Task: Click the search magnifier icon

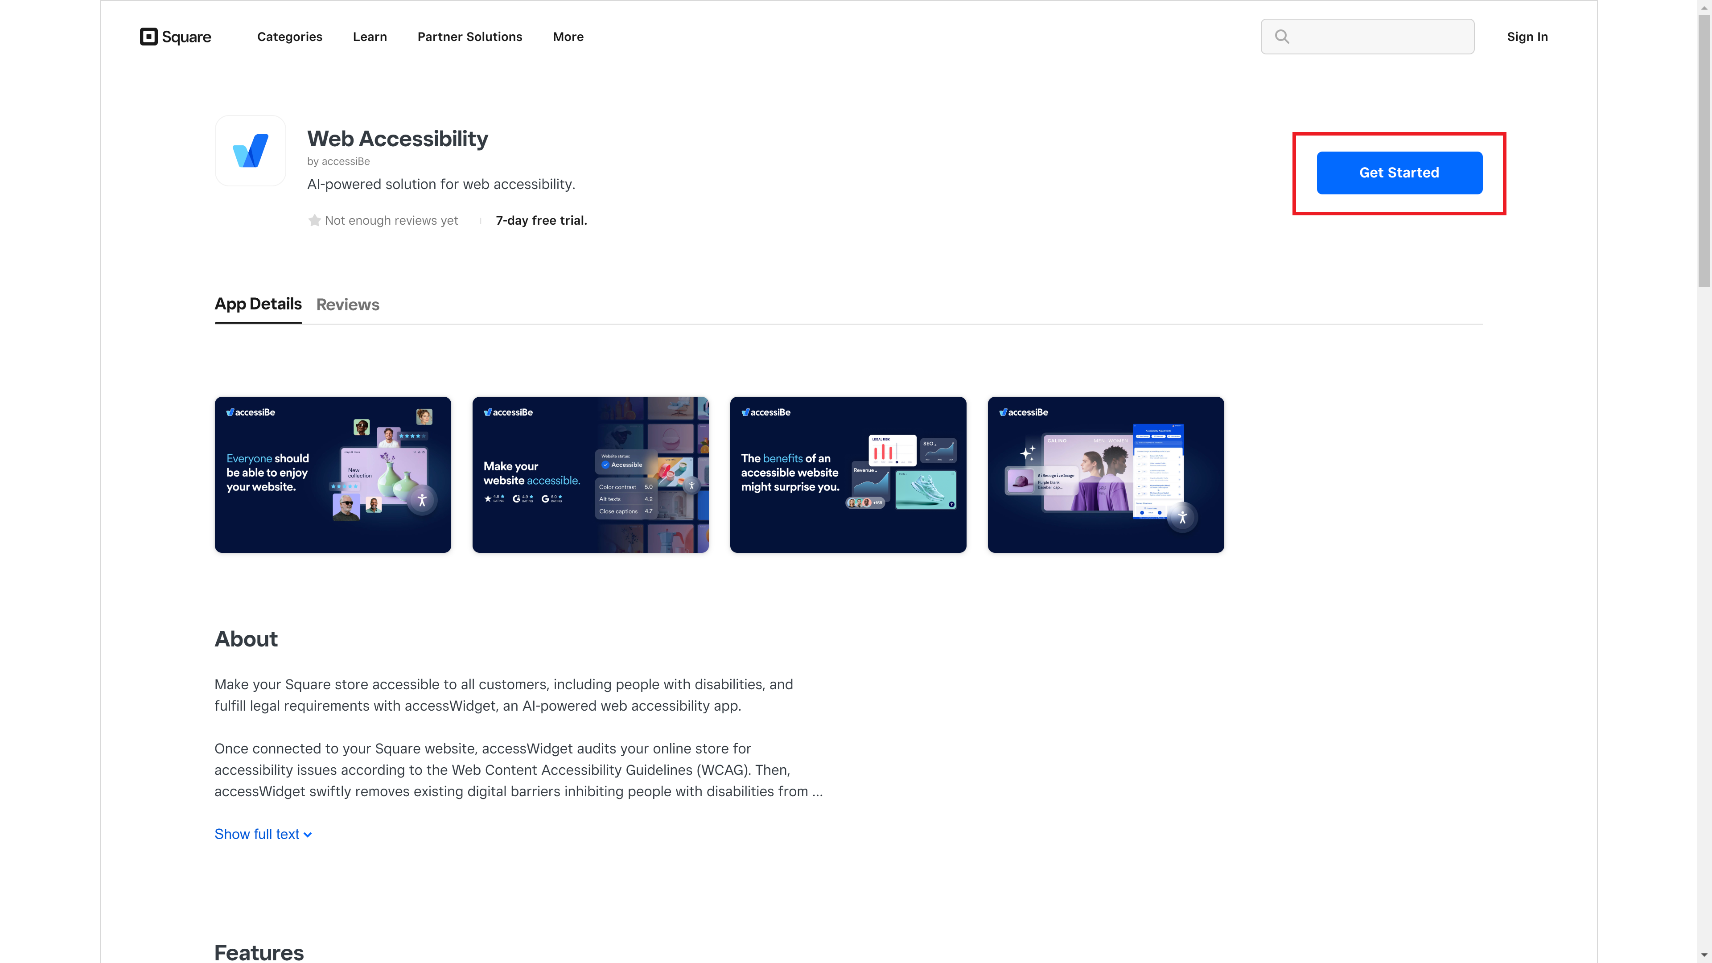Action: [1282, 37]
